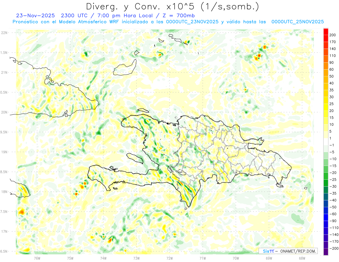
Task: Click the '9.5N' latitude label
Action: click(x=4, y=132)
